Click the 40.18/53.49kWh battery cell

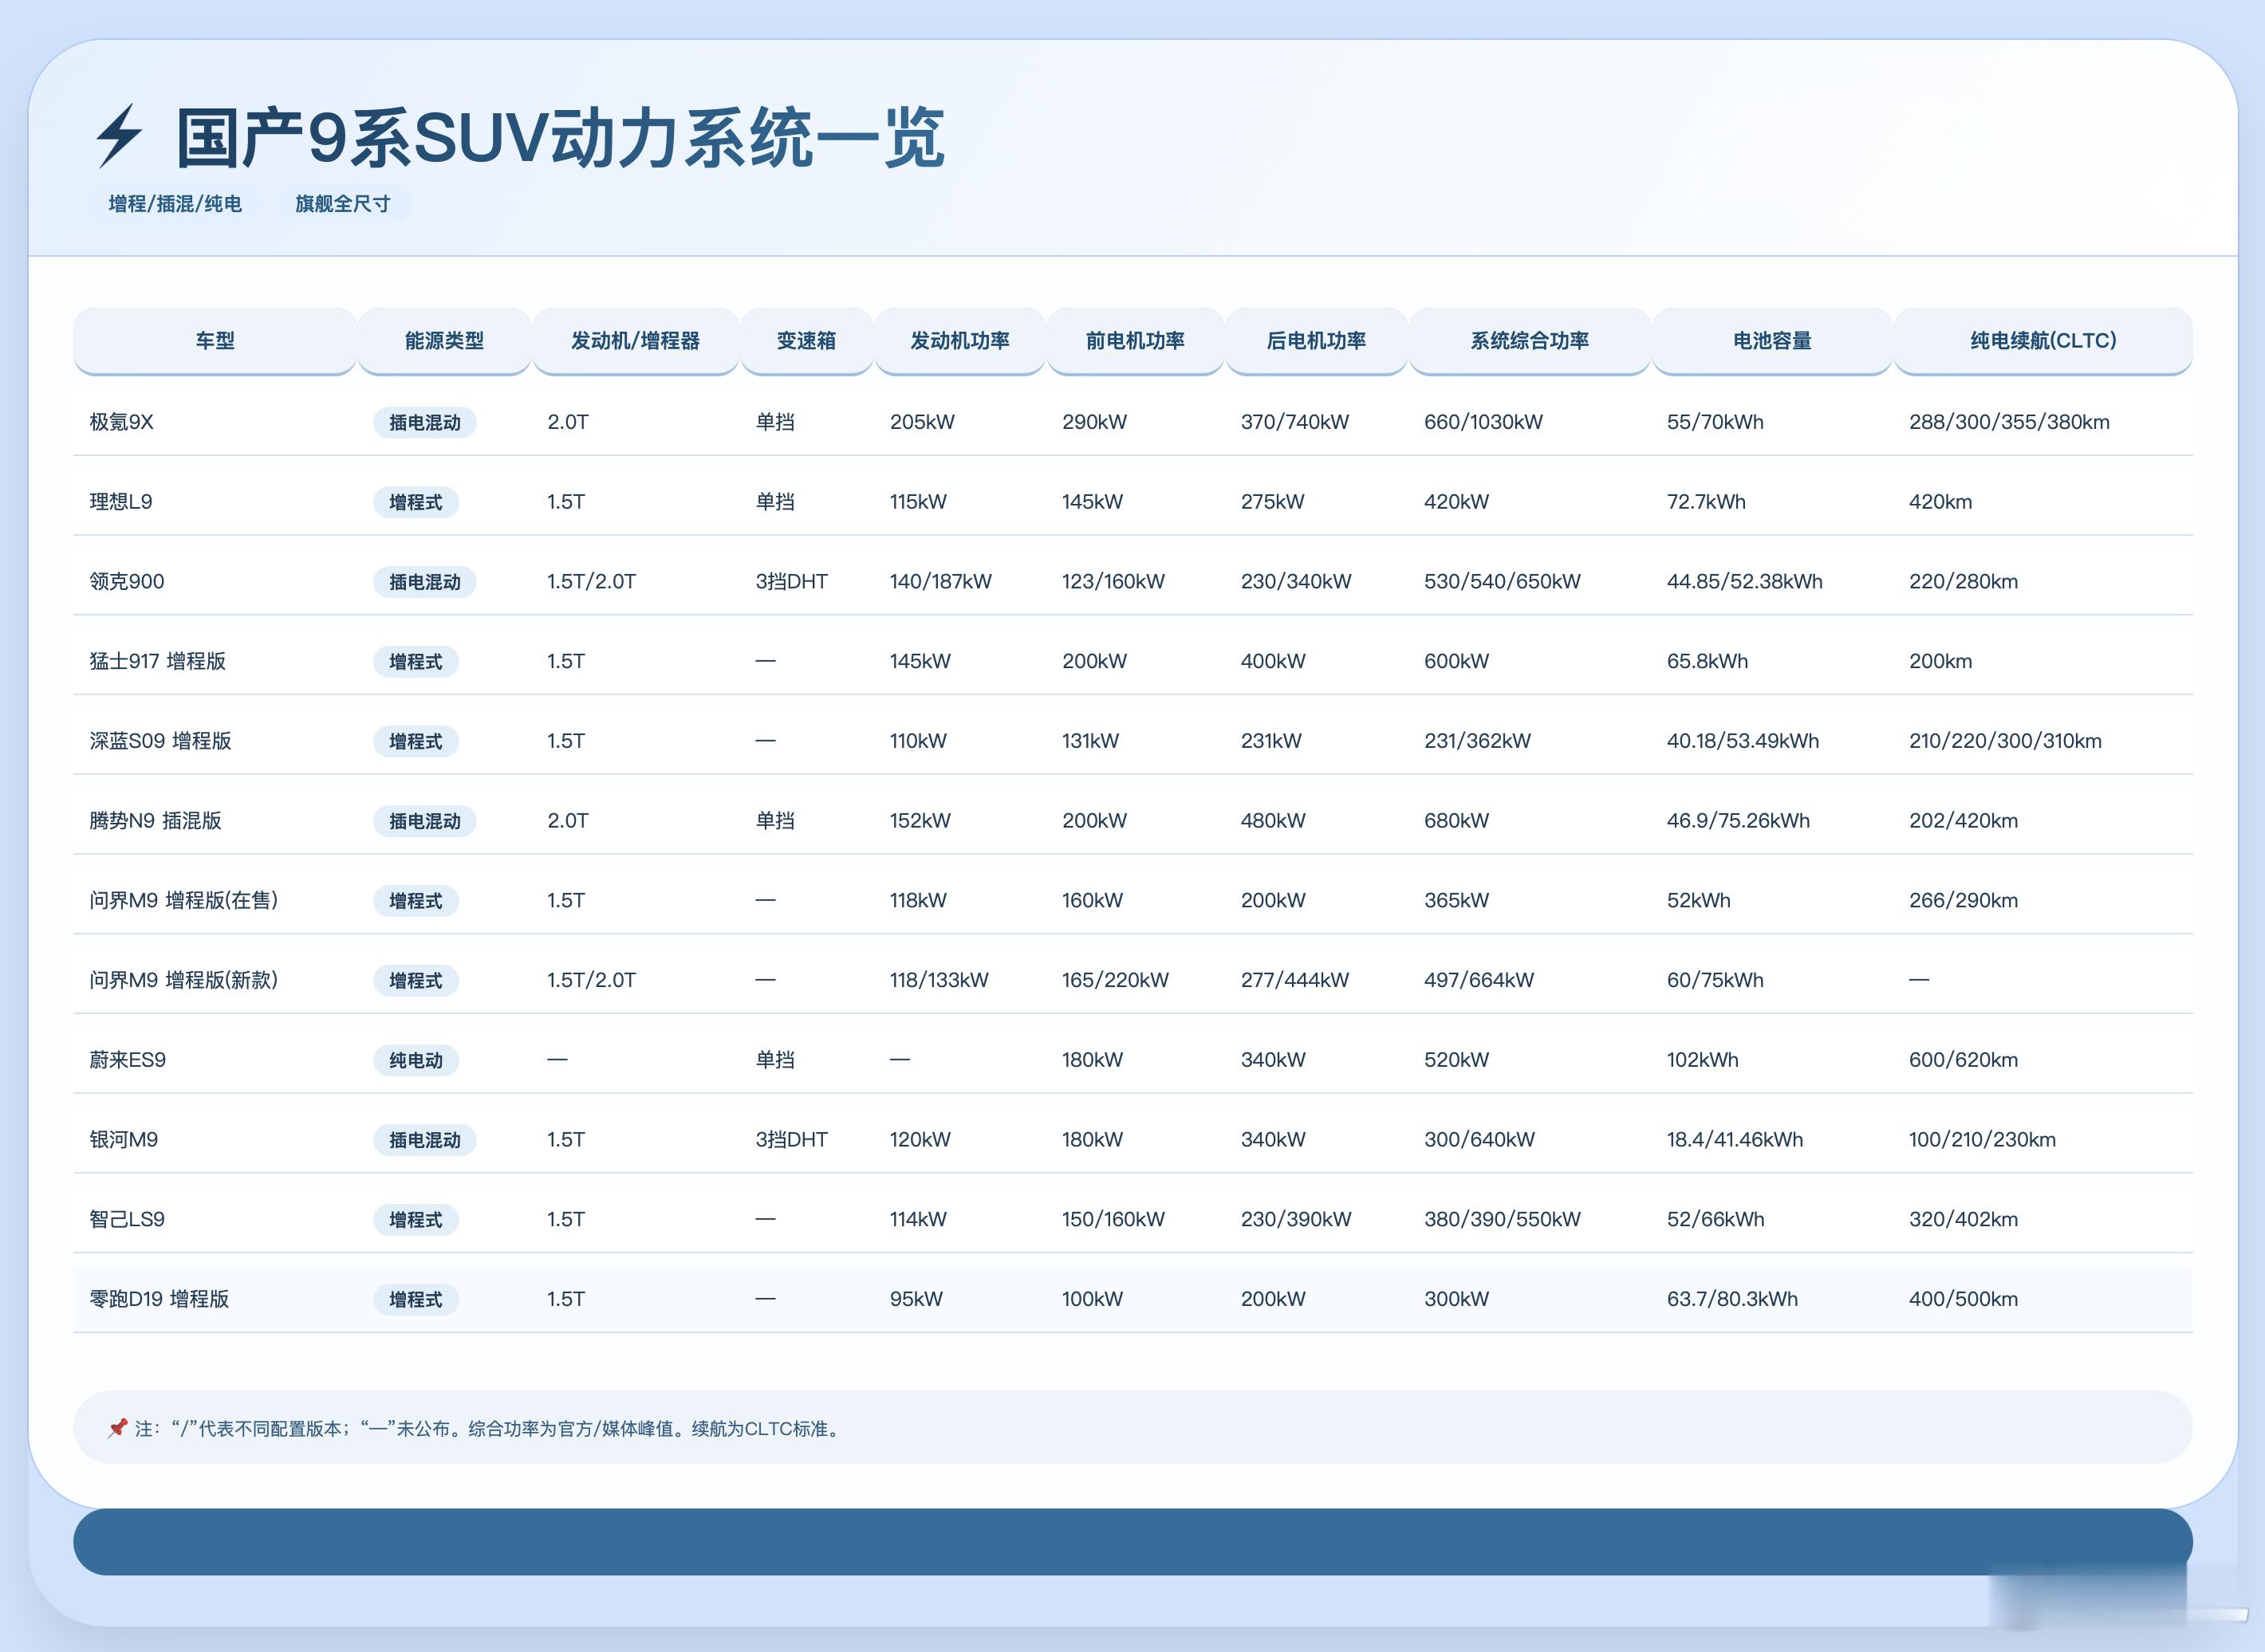(x=1742, y=741)
